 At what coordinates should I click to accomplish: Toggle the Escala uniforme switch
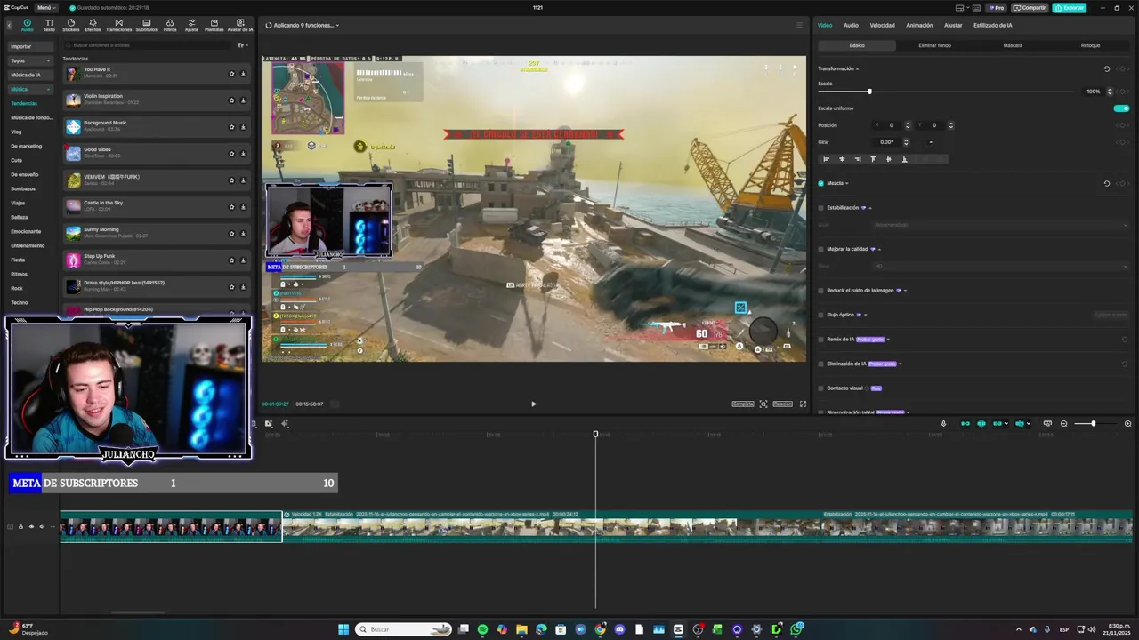coord(1121,108)
